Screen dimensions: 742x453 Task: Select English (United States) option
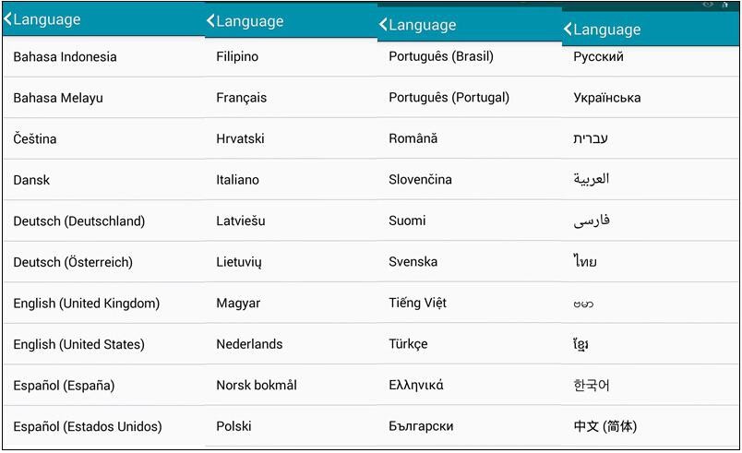[x=78, y=345]
